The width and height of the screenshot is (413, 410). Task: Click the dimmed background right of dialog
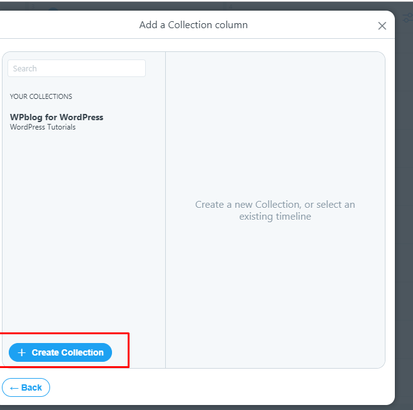pos(404,211)
